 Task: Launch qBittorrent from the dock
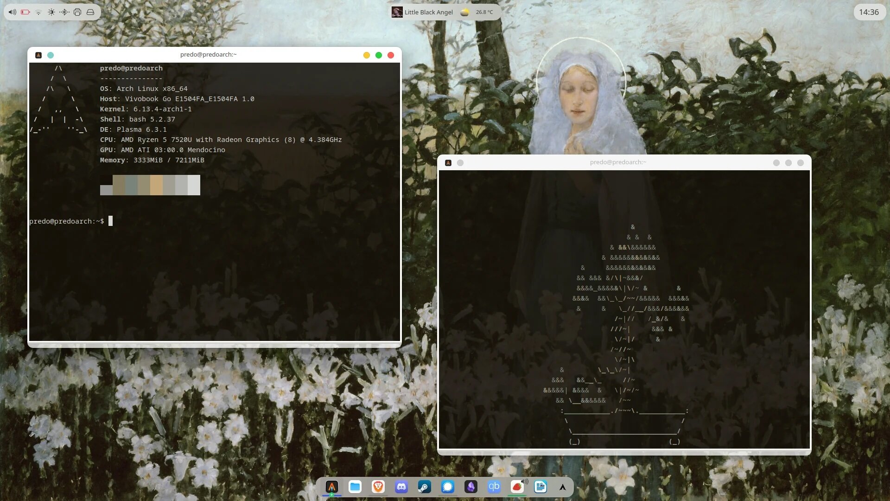[494, 487]
